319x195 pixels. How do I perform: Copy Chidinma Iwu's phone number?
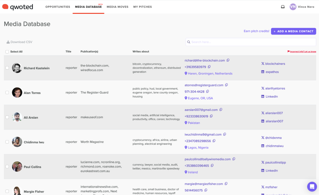pos(214,141)
